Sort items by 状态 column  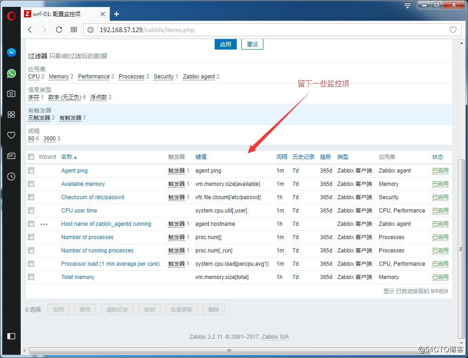(438, 157)
